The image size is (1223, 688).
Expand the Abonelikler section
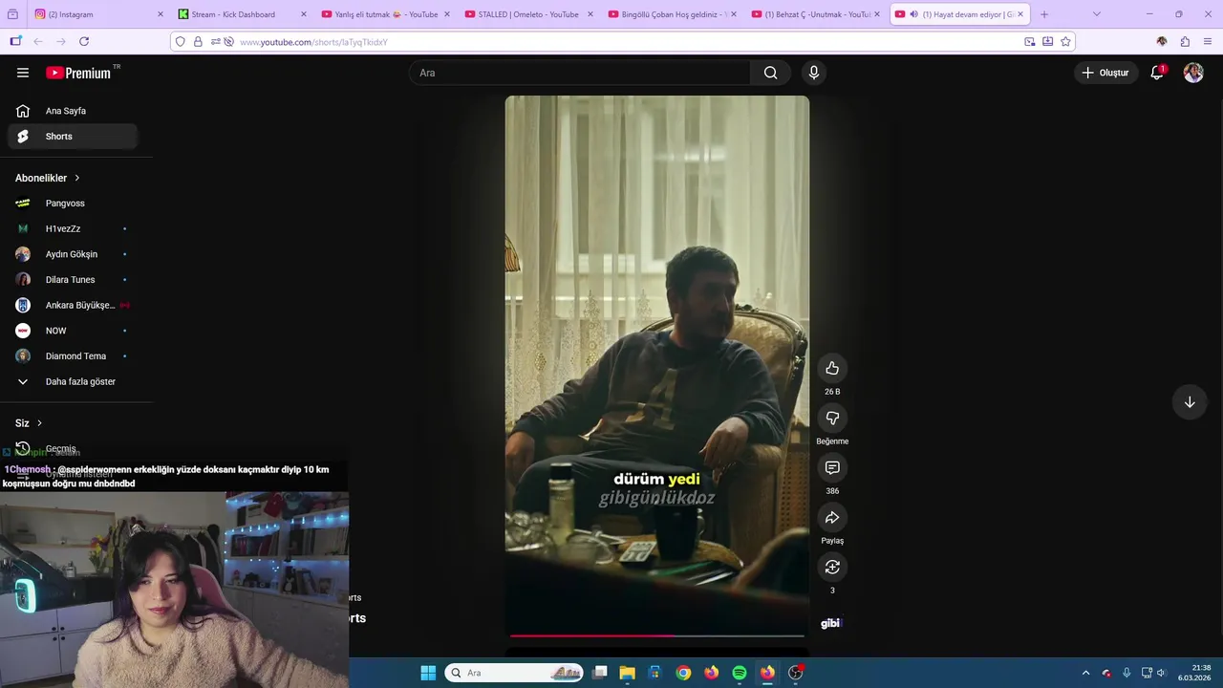[x=48, y=178]
